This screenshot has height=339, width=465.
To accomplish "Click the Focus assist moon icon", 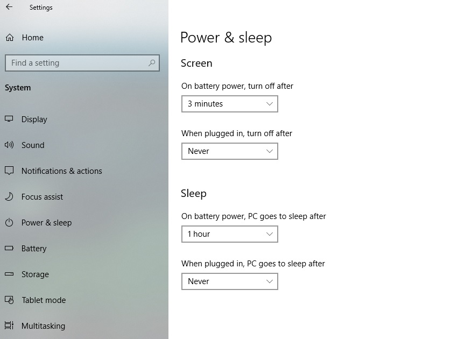I will (x=9, y=196).
